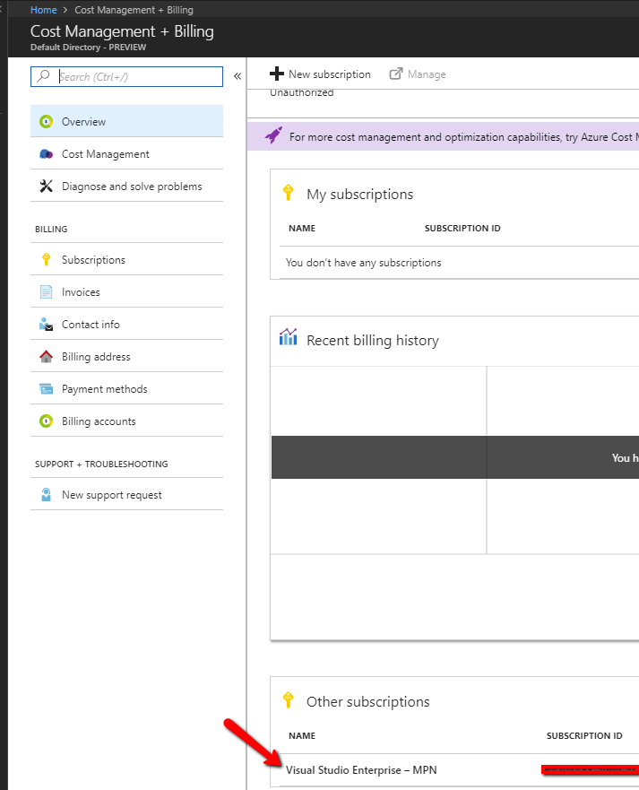Click the Home breadcrumb link

pos(43,10)
